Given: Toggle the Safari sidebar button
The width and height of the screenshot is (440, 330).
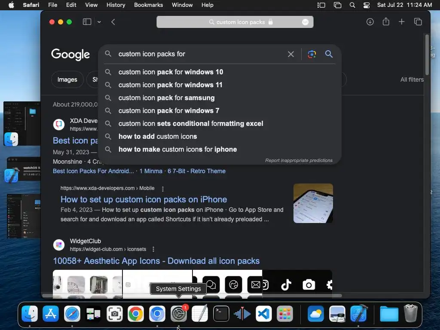Looking at the screenshot, I should tap(87, 22).
